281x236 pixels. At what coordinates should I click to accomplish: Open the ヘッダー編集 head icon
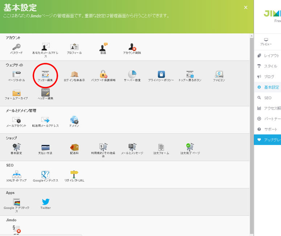tap(45, 93)
